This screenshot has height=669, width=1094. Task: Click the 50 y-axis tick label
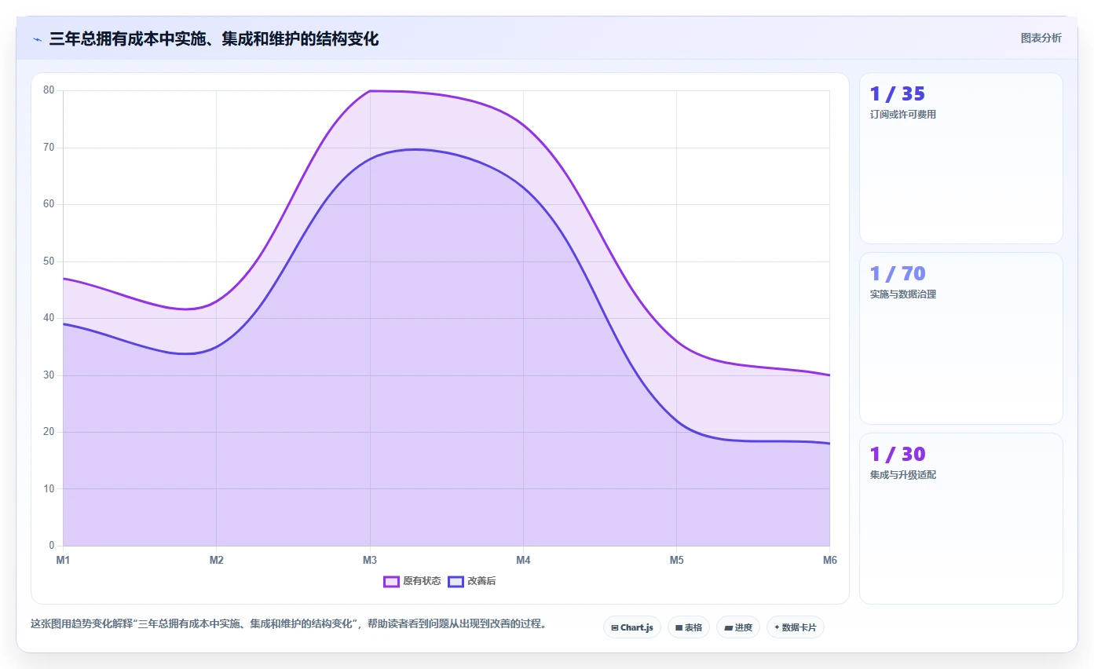click(x=49, y=261)
